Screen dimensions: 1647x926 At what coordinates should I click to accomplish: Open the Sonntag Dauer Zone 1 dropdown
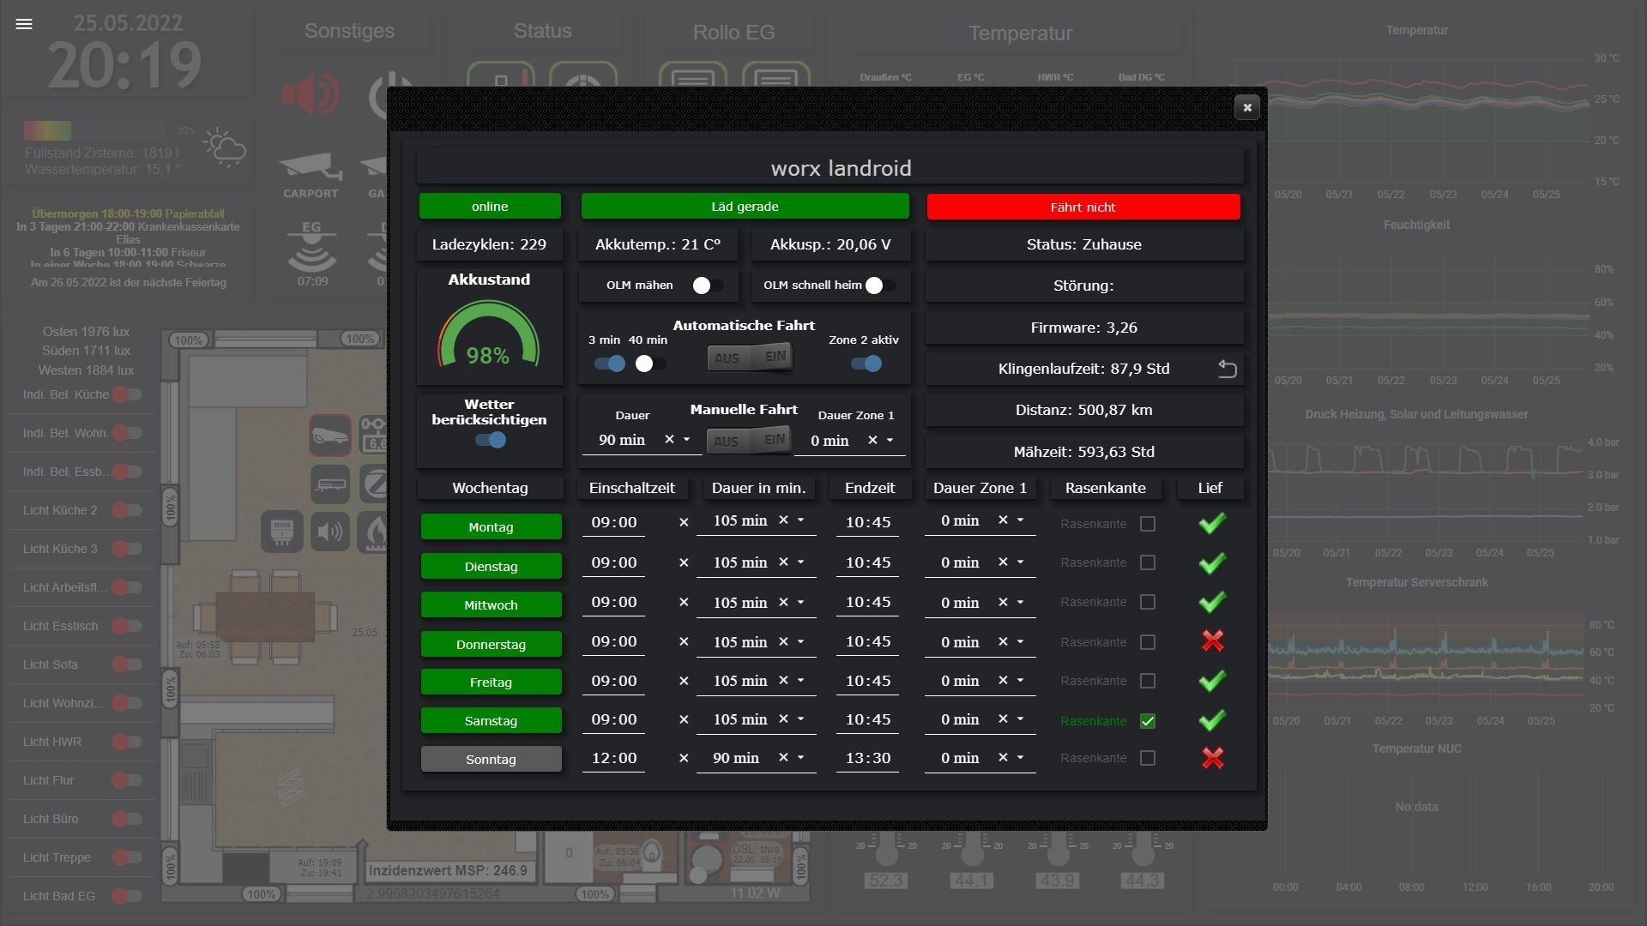pos(1020,757)
